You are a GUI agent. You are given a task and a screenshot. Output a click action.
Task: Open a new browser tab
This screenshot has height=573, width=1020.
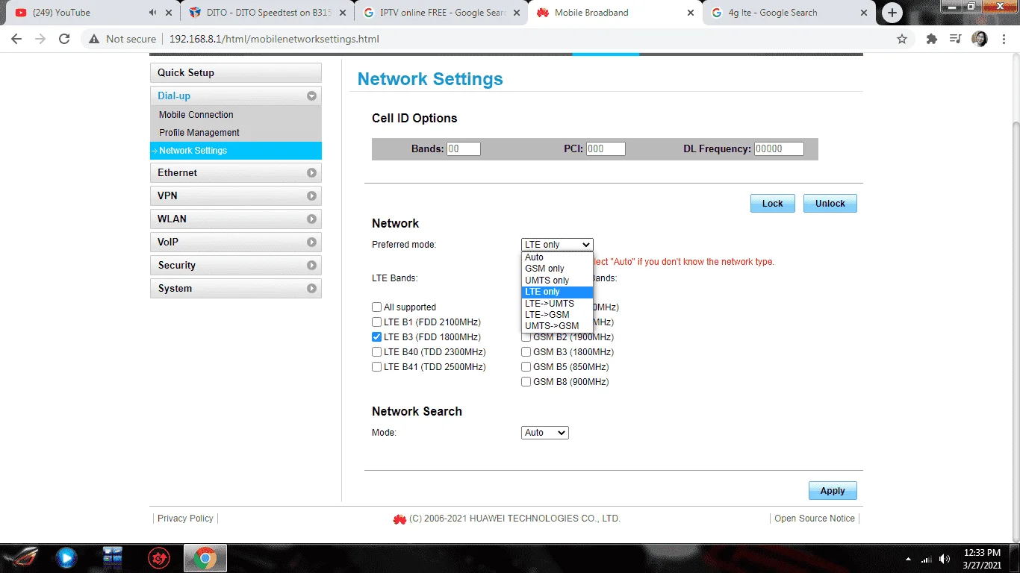(x=892, y=13)
